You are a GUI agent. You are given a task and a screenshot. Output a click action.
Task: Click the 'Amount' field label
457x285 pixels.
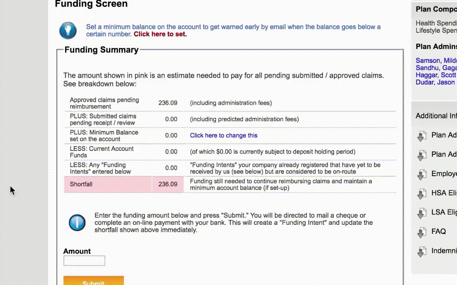(77, 251)
